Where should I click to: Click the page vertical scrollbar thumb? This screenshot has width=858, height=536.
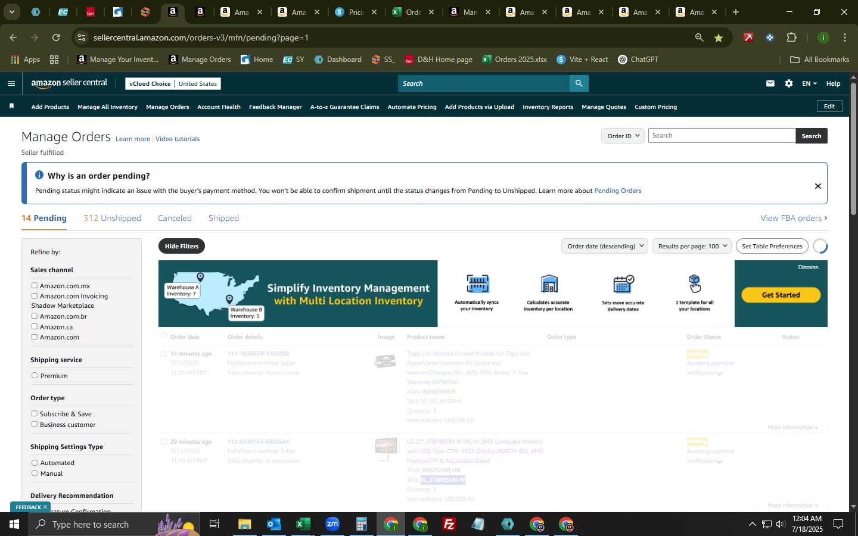tap(853, 149)
